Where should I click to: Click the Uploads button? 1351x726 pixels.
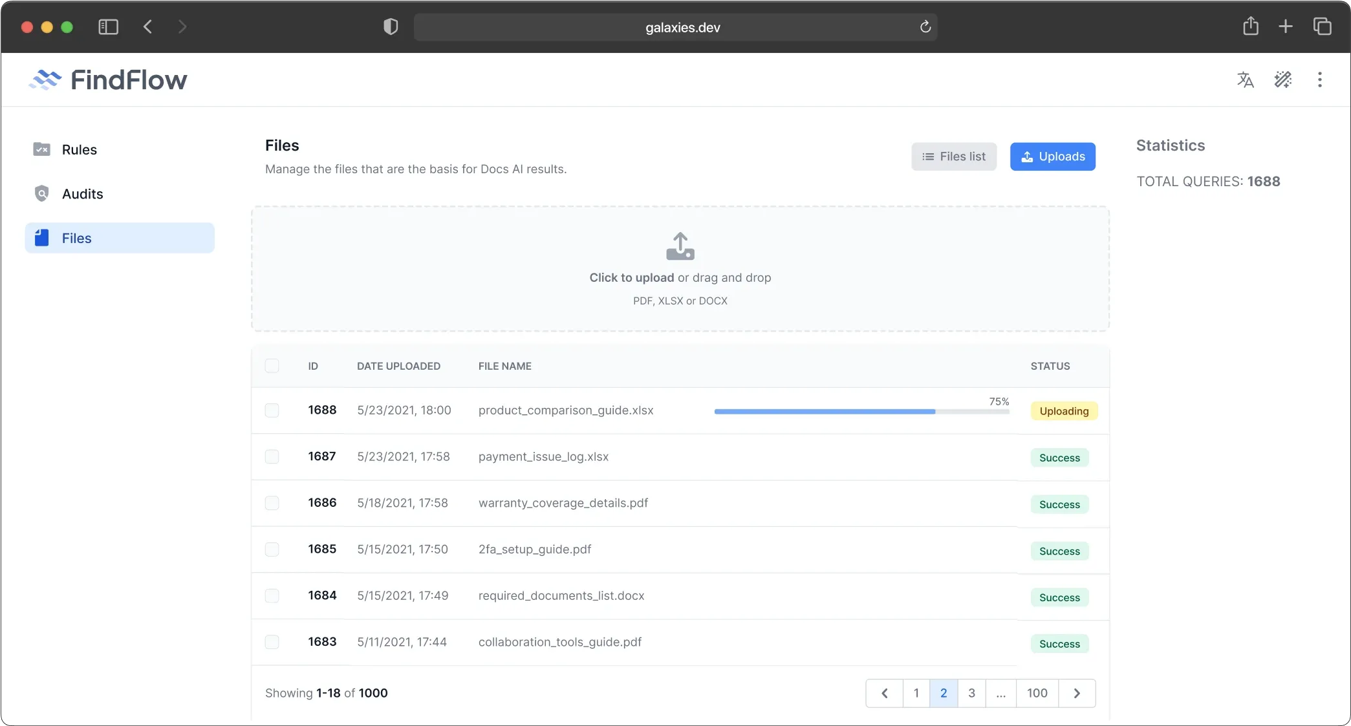1052,156
